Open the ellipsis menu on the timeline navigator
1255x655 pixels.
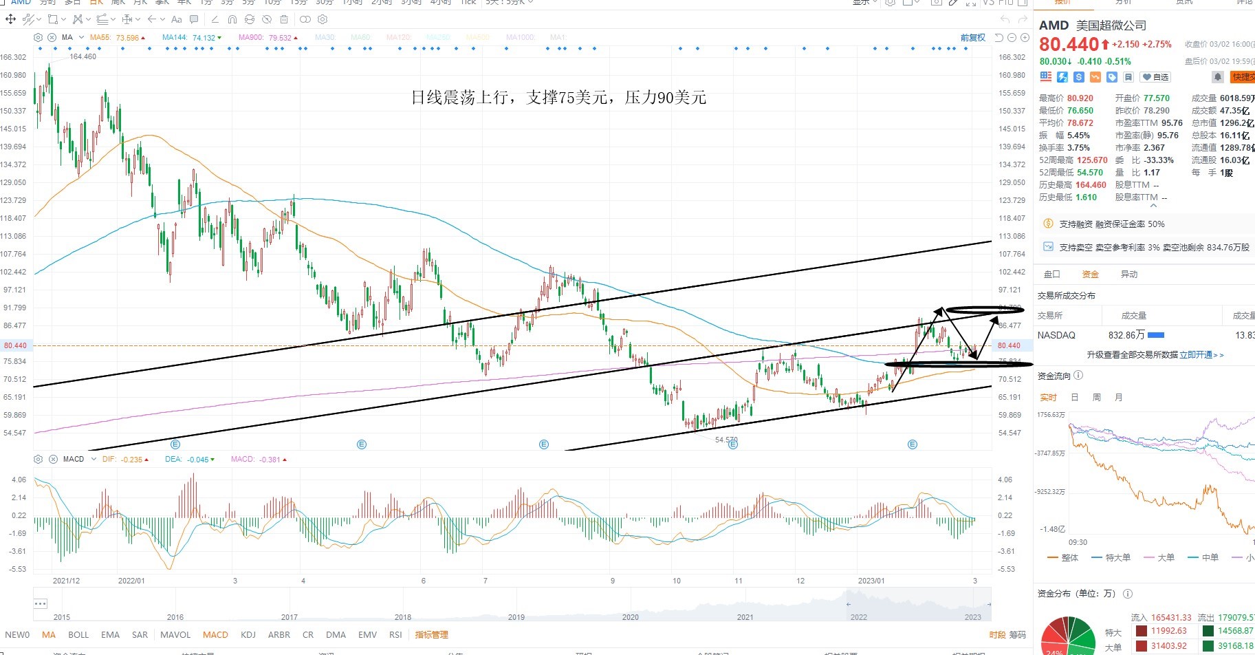click(x=40, y=604)
